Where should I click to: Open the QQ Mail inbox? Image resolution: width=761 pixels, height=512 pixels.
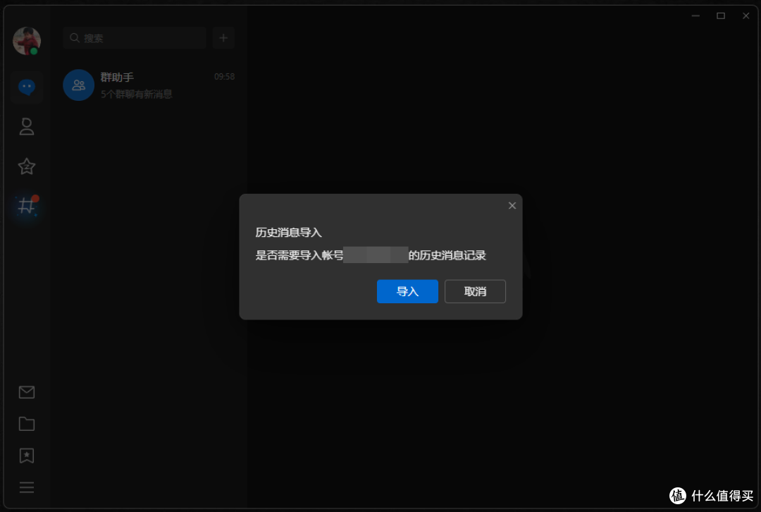(x=26, y=392)
